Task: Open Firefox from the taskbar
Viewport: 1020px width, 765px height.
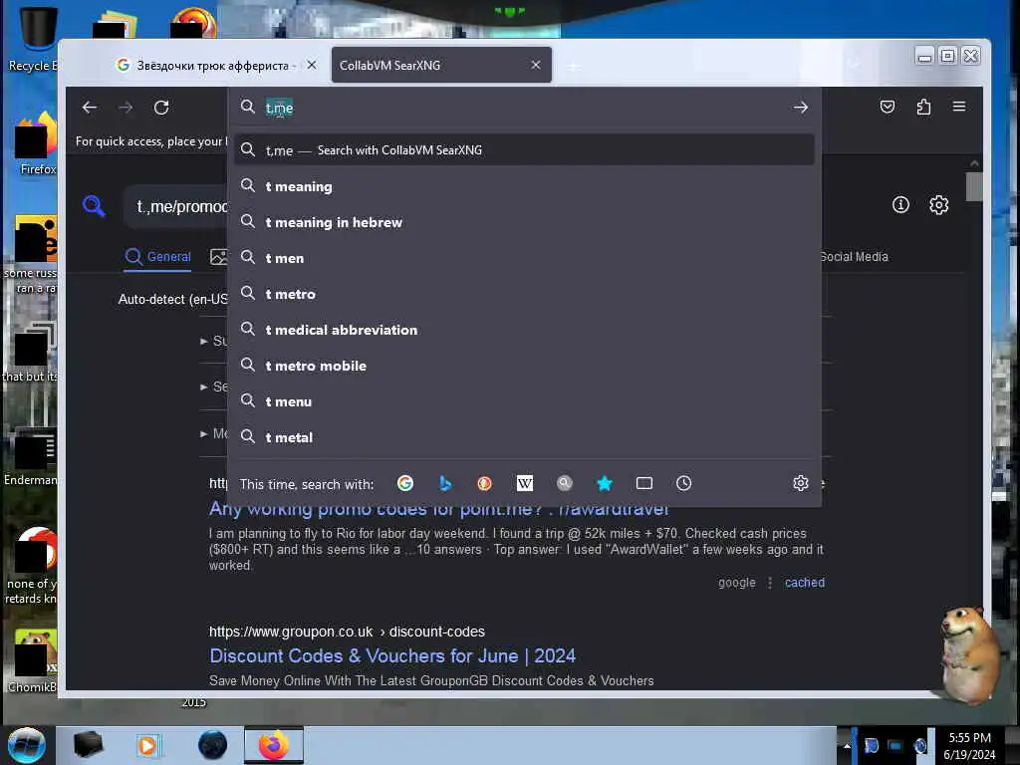Action: (274, 745)
